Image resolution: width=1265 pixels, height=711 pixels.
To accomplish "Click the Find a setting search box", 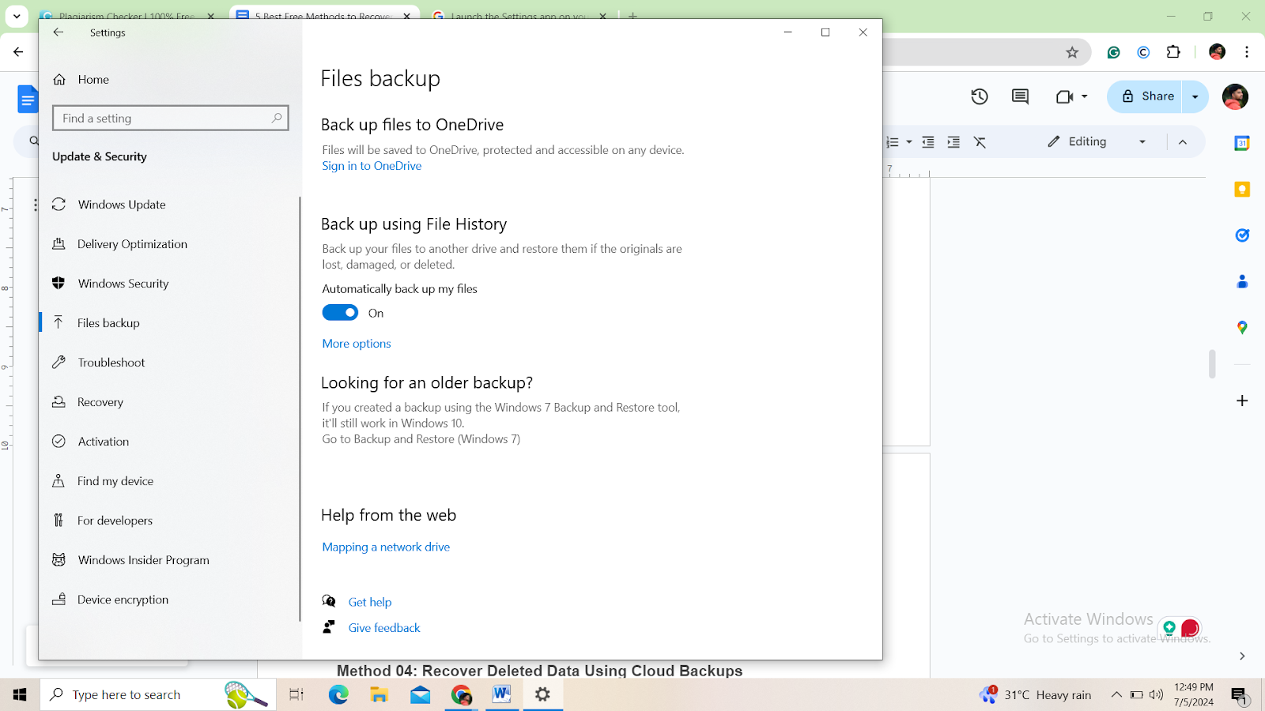I will [171, 118].
